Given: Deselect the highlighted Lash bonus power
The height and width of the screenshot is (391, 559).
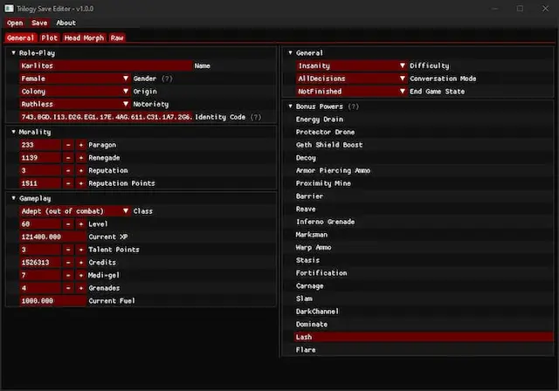Looking at the screenshot, I should tap(424, 337).
